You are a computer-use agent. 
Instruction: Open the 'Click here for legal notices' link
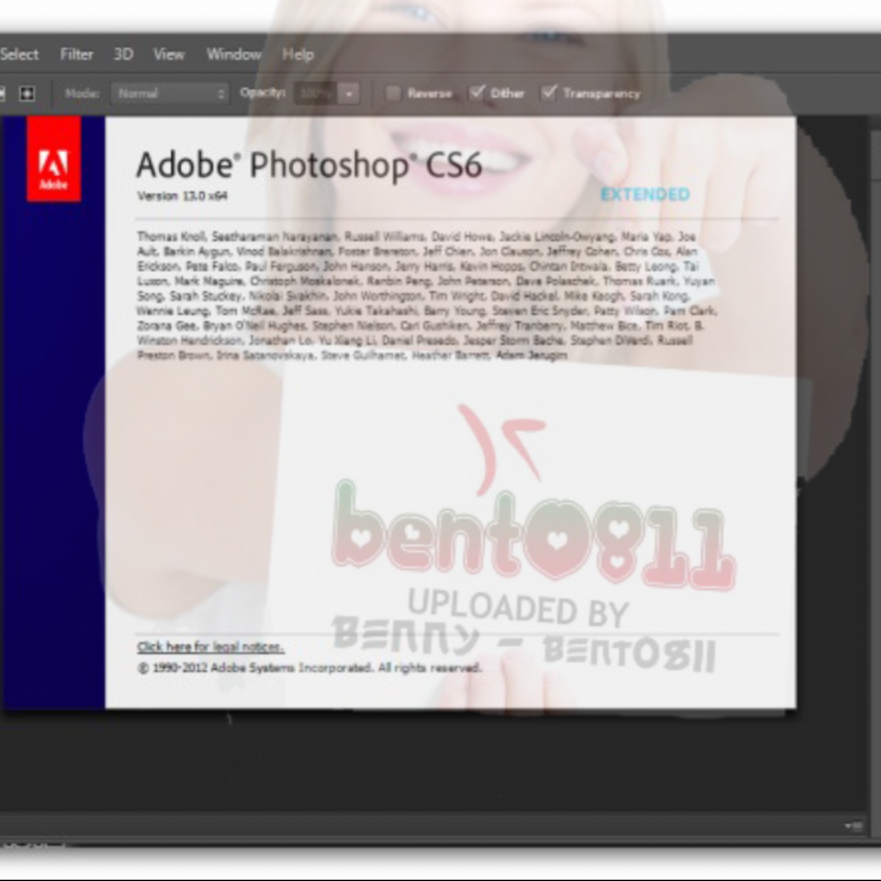[x=211, y=647]
